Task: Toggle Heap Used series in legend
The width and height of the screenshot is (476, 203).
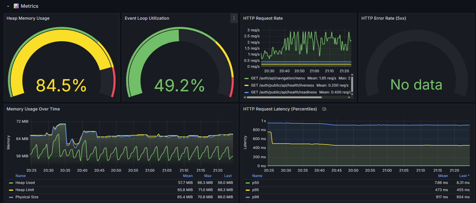Action: click(x=25, y=183)
